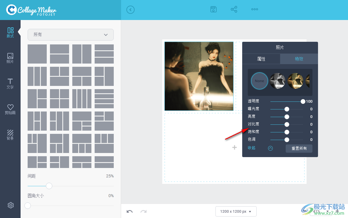Click the 对比度 slider handle

click(x=287, y=124)
